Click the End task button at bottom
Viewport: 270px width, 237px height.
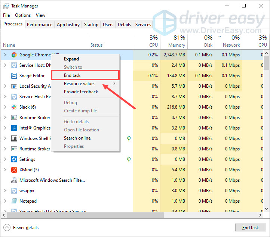click(250, 228)
